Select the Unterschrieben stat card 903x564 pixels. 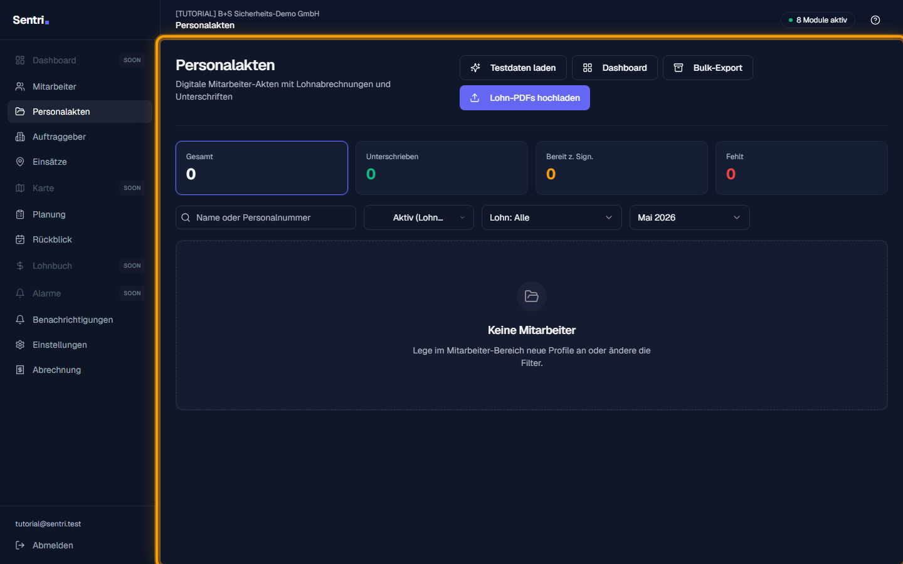[x=441, y=168]
